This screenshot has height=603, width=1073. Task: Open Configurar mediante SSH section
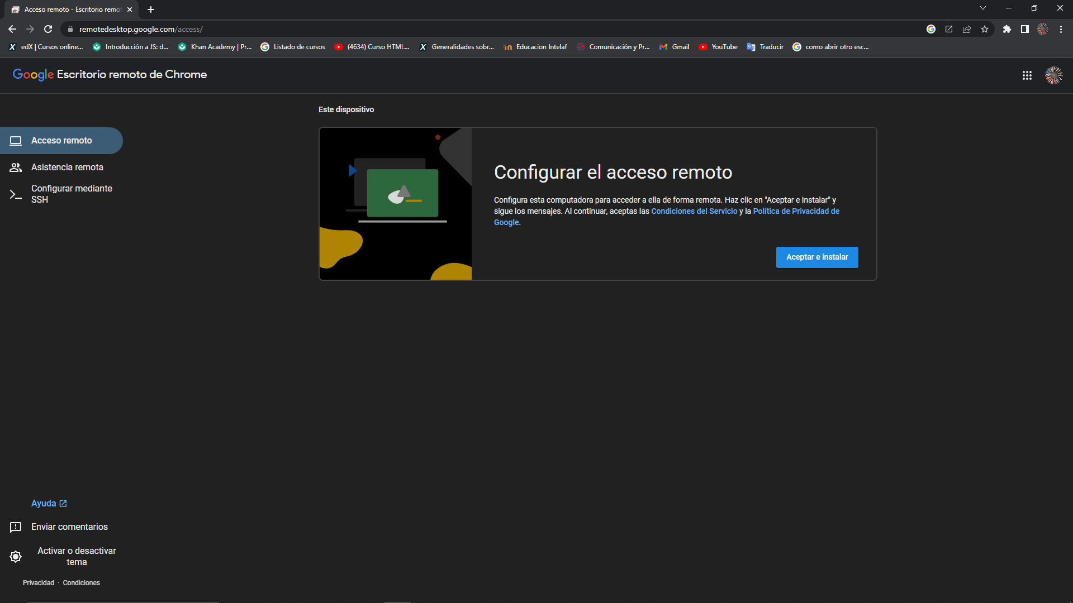[x=72, y=194]
